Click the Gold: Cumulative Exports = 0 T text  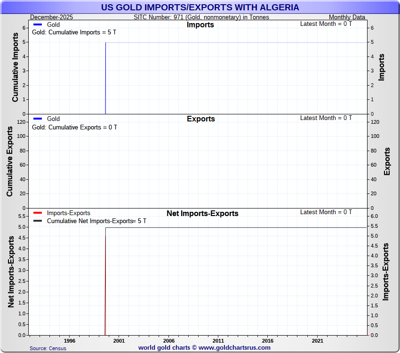pos(74,128)
